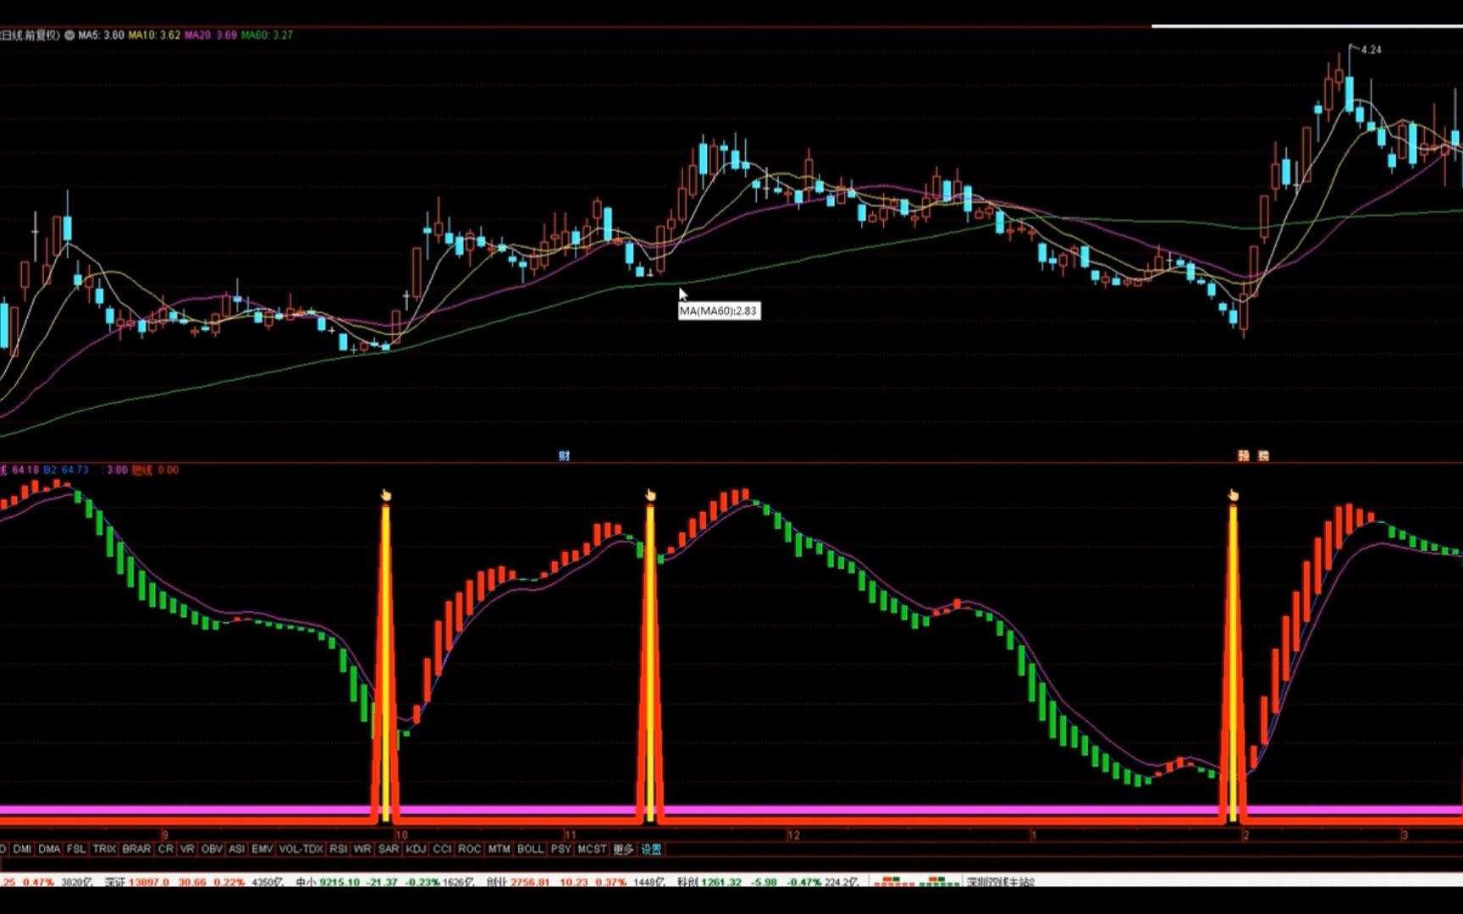Select the FSL indicator tab

(x=76, y=849)
